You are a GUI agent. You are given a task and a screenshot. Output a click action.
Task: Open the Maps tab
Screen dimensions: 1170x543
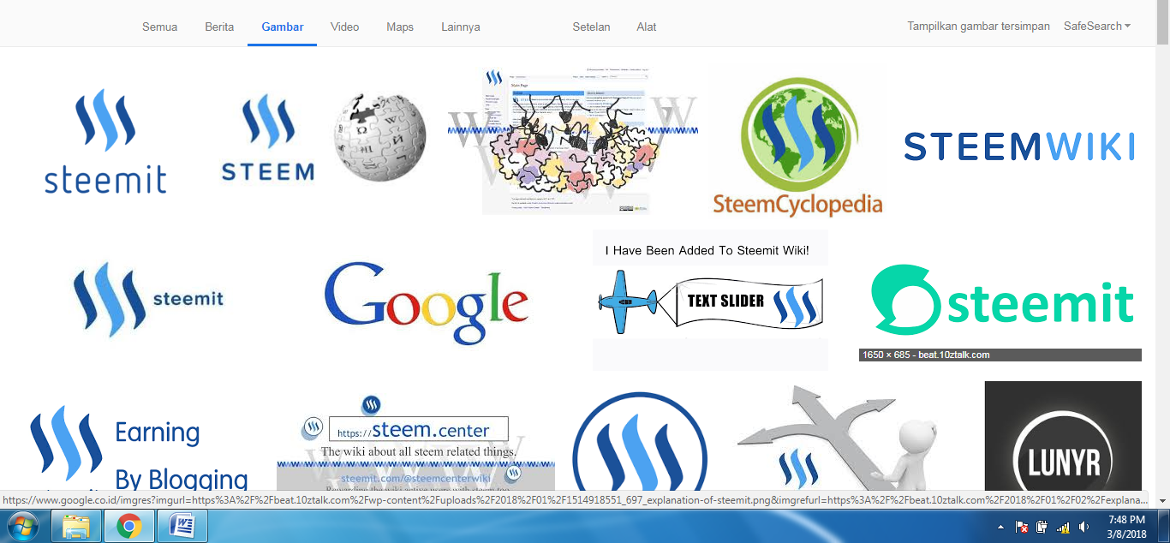coord(400,27)
